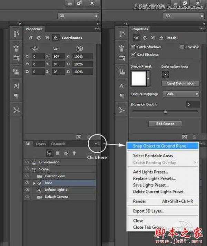Filter 3D panel by meshes
Image resolution: width=207 pixels, height=246 pixels.
click(58, 153)
